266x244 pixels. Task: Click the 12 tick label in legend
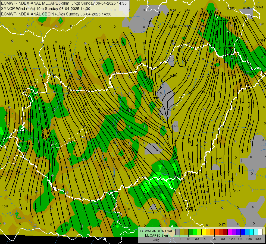(x=188, y=239)
